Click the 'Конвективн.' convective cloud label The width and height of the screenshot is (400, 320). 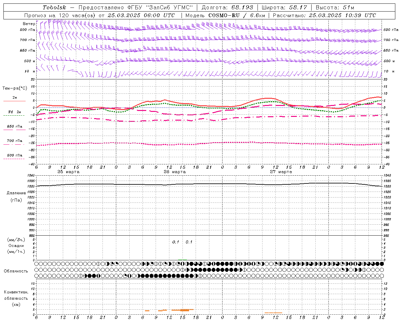click(16, 292)
